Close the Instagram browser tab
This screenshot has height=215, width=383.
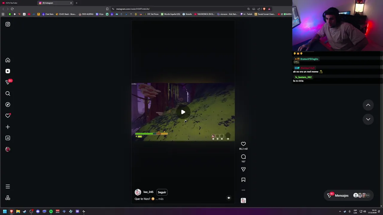[x=71, y=3]
